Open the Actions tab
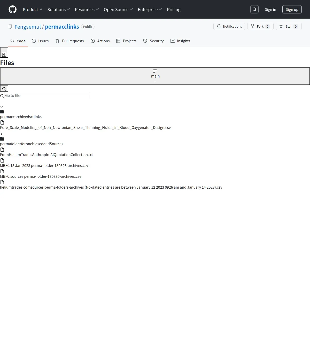The height and width of the screenshot is (347, 310). point(100,41)
